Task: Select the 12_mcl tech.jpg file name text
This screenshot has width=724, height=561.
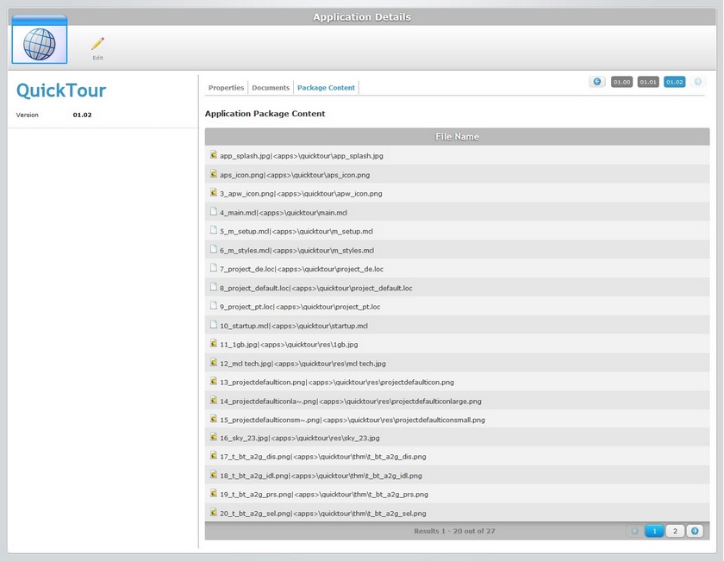Action: 303,364
